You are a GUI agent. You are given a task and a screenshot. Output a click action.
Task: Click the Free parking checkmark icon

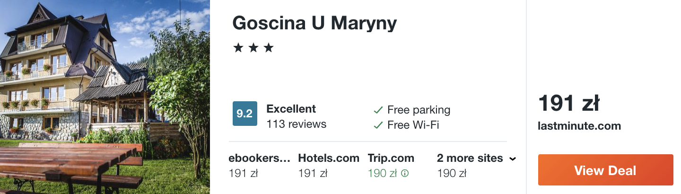[x=378, y=110]
